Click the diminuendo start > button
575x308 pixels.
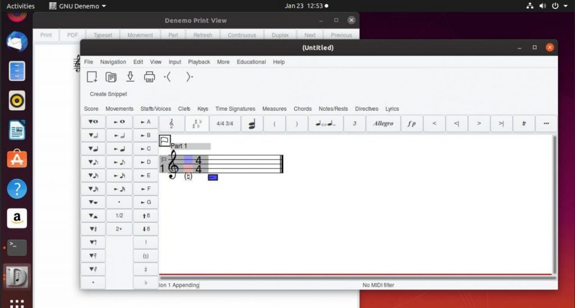pyautogui.click(x=479, y=124)
